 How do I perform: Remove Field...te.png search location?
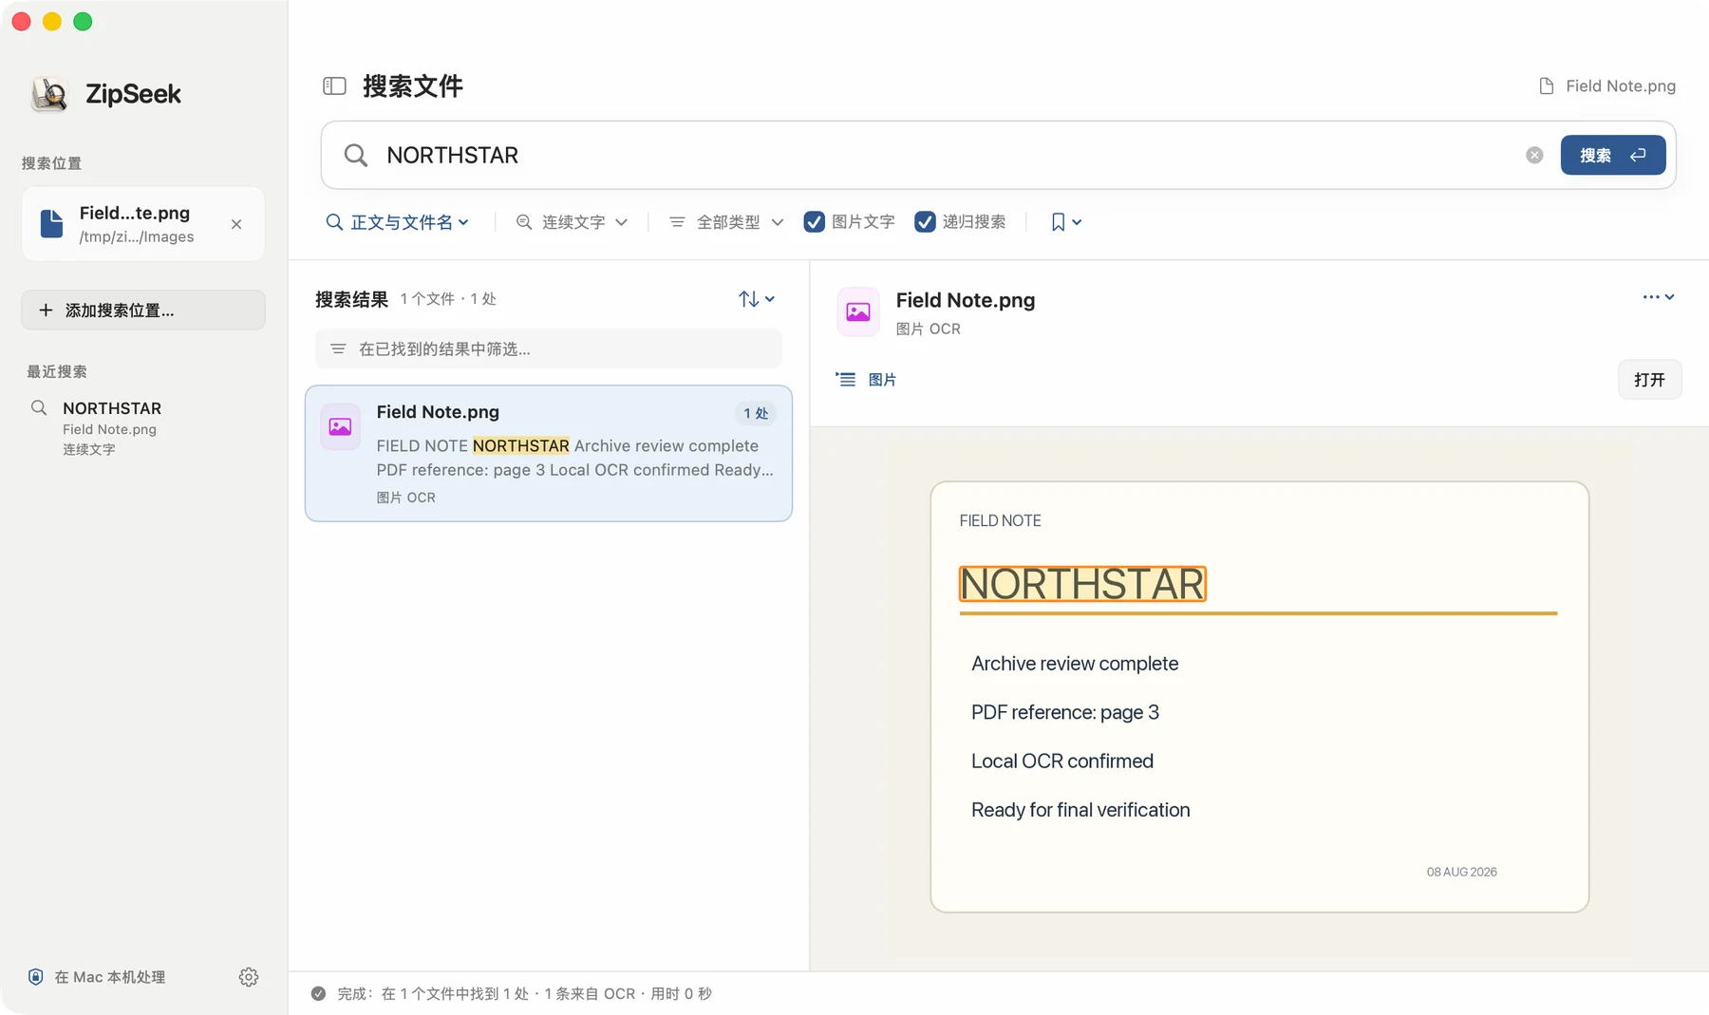236,224
